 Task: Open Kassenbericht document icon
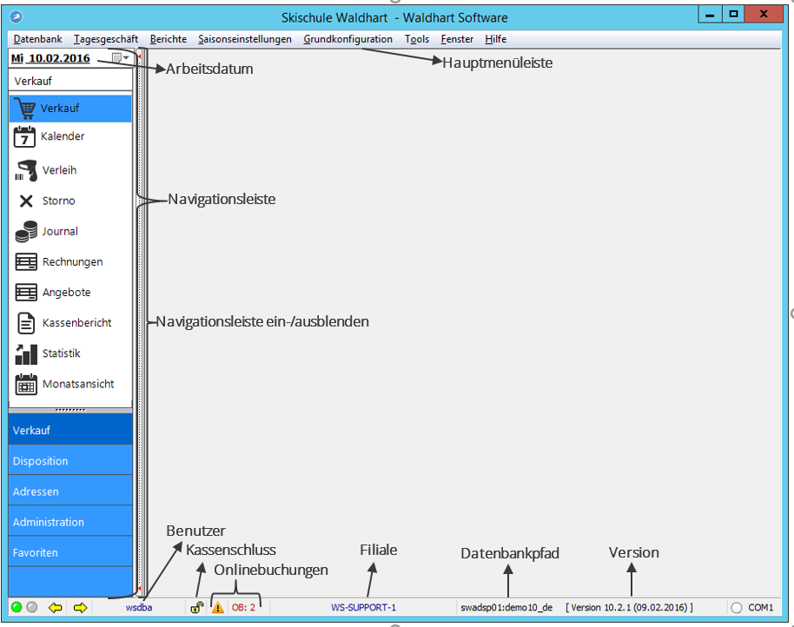point(26,323)
